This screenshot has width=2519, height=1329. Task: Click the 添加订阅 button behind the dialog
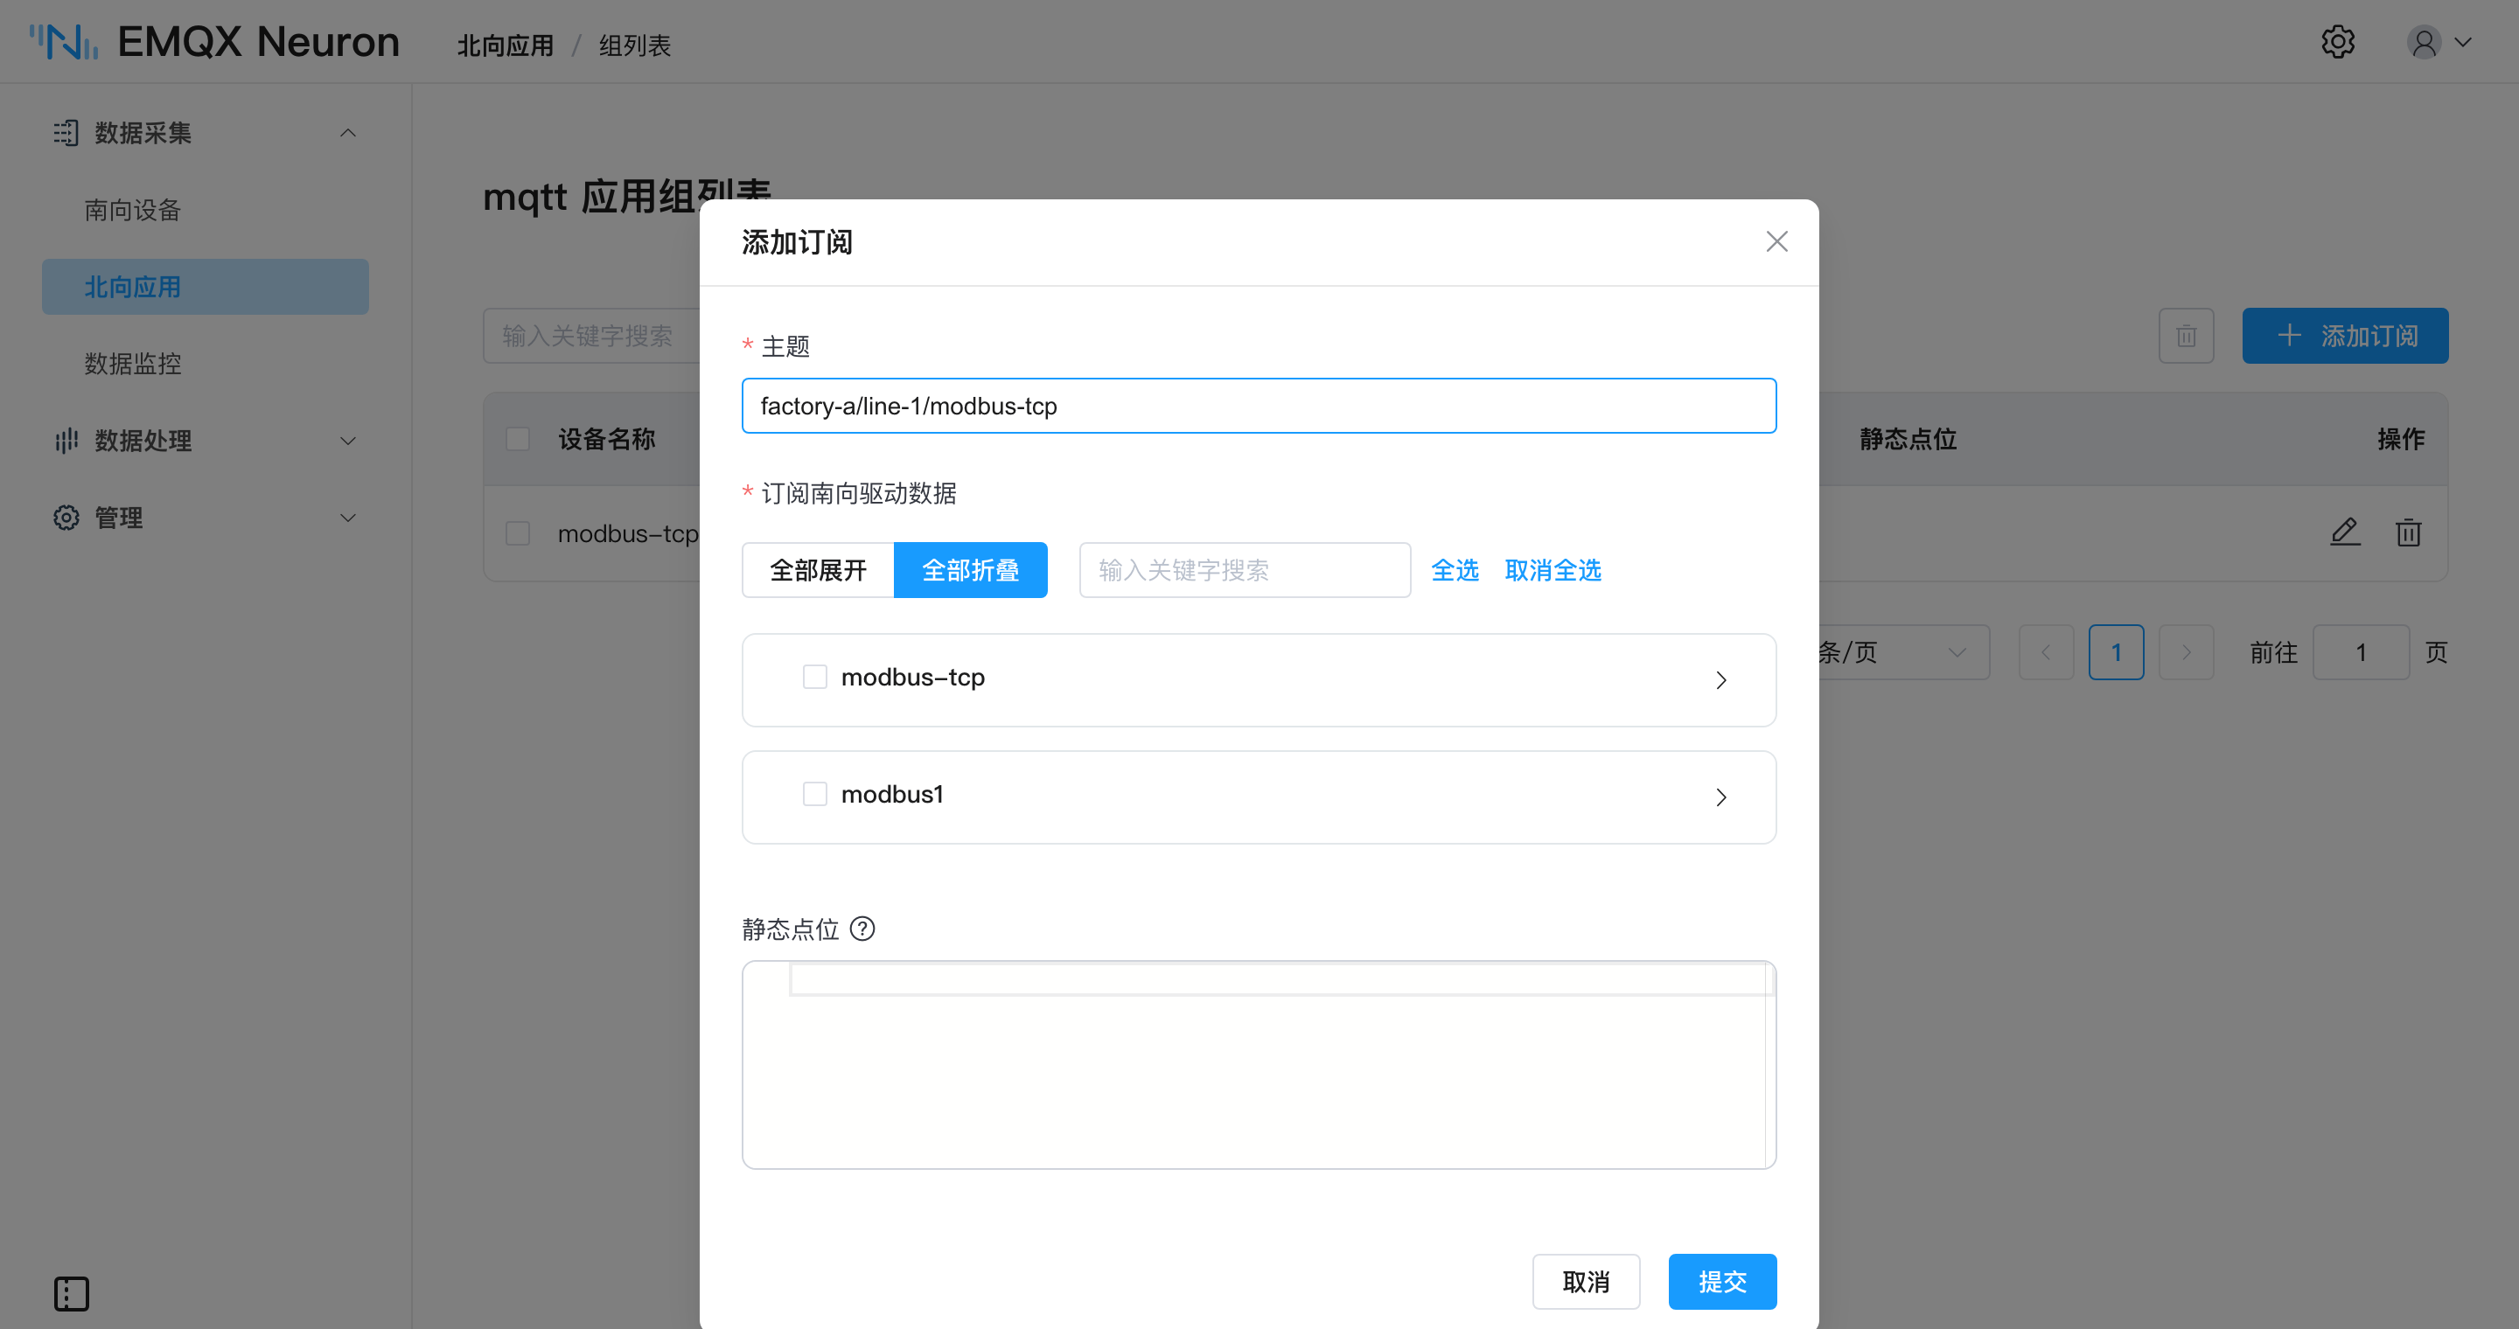(x=2345, y=336)
